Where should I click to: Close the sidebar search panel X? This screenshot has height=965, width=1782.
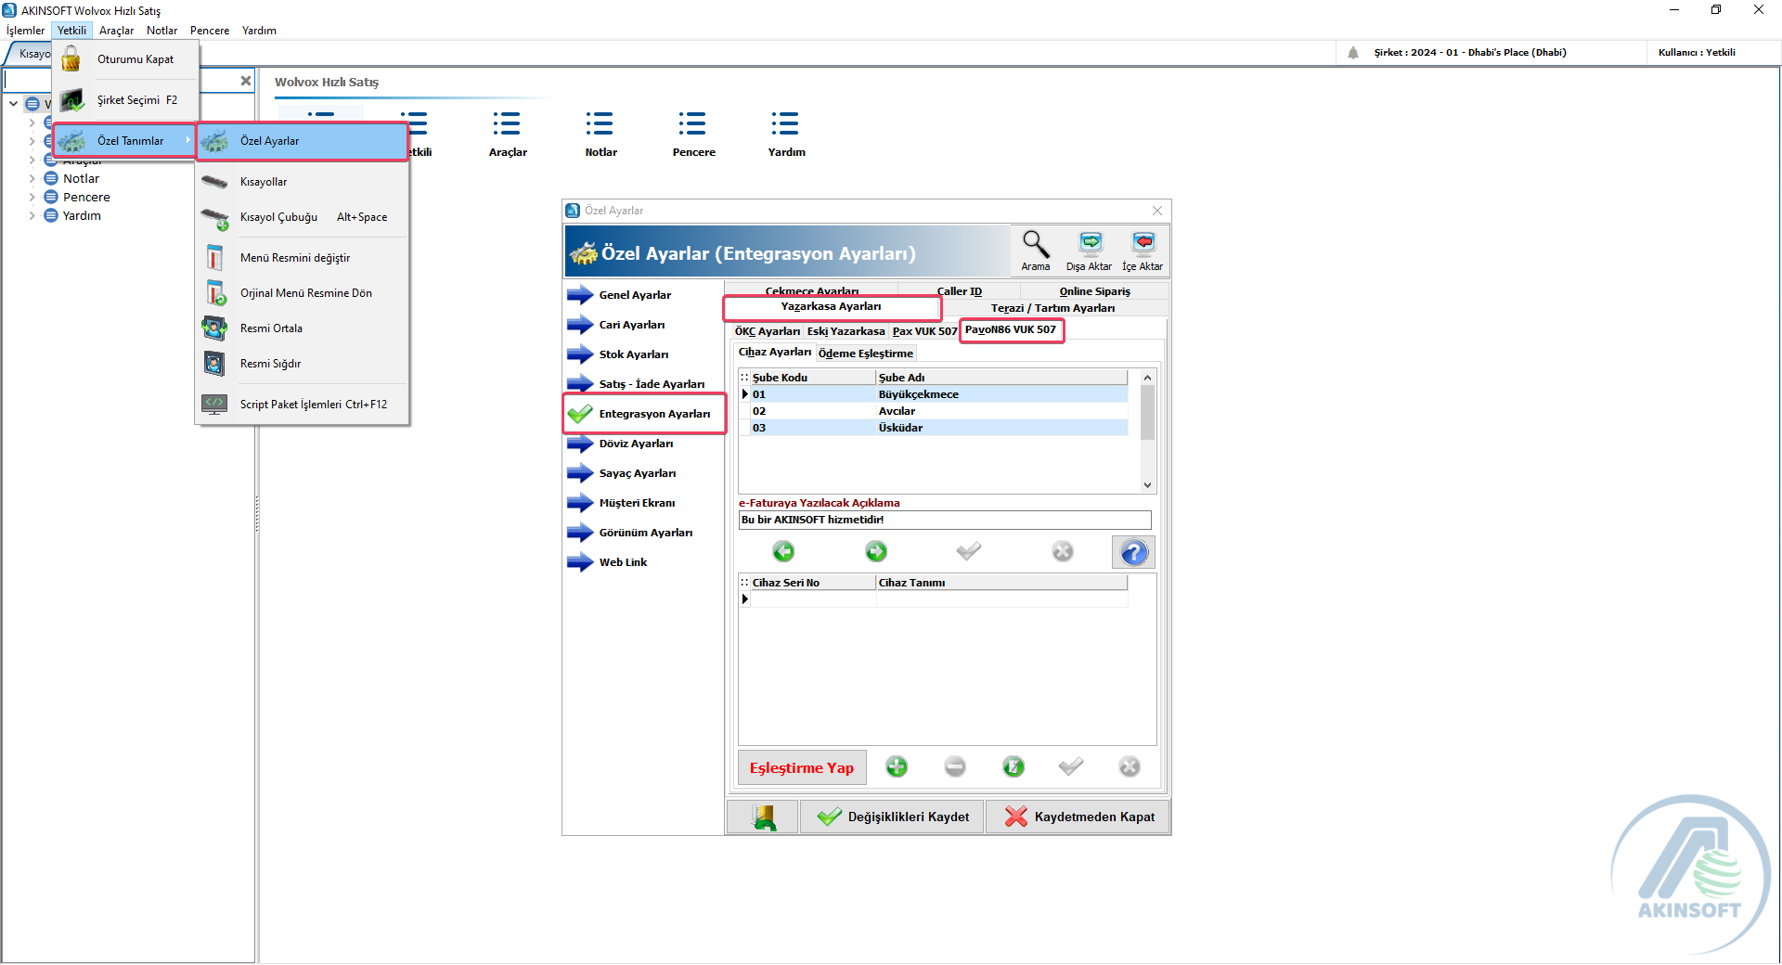point(246,81)
